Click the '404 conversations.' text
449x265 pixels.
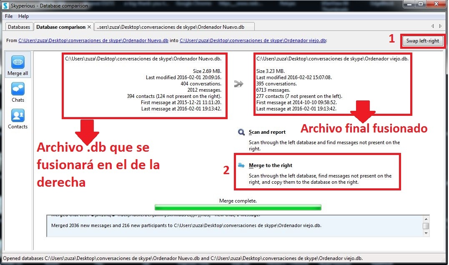click(201, 84)
